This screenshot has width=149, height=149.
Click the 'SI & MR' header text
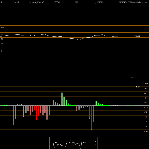click(16, 2)
